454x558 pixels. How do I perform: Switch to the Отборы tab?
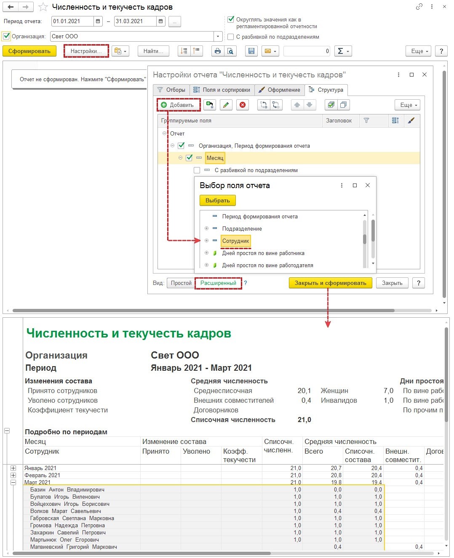pos(171,90)
